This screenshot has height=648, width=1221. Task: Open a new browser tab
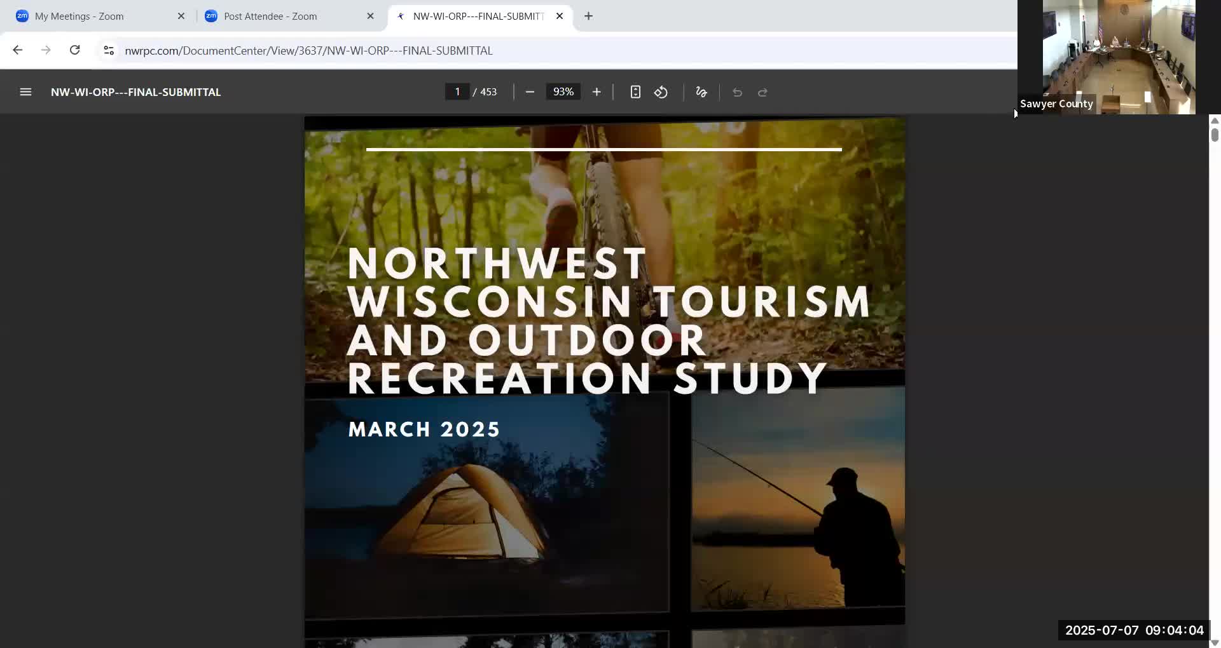click(x=588, y=16)
